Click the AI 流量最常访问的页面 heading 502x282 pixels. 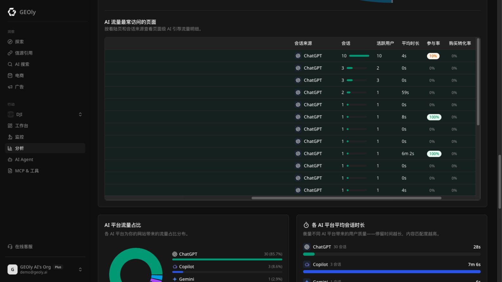point(130,22)
